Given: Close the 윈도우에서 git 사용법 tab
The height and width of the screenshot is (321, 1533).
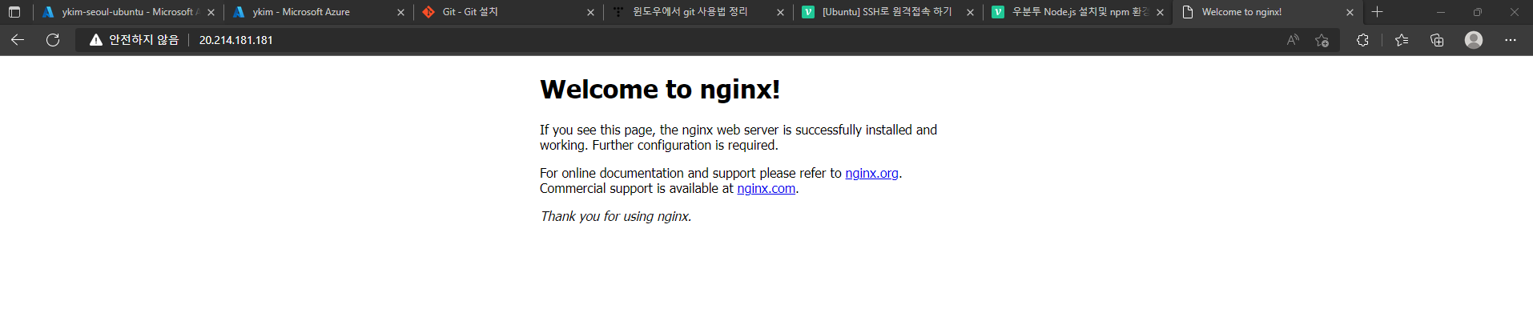Looking at the screenshot, I should [x=780, y=12].
